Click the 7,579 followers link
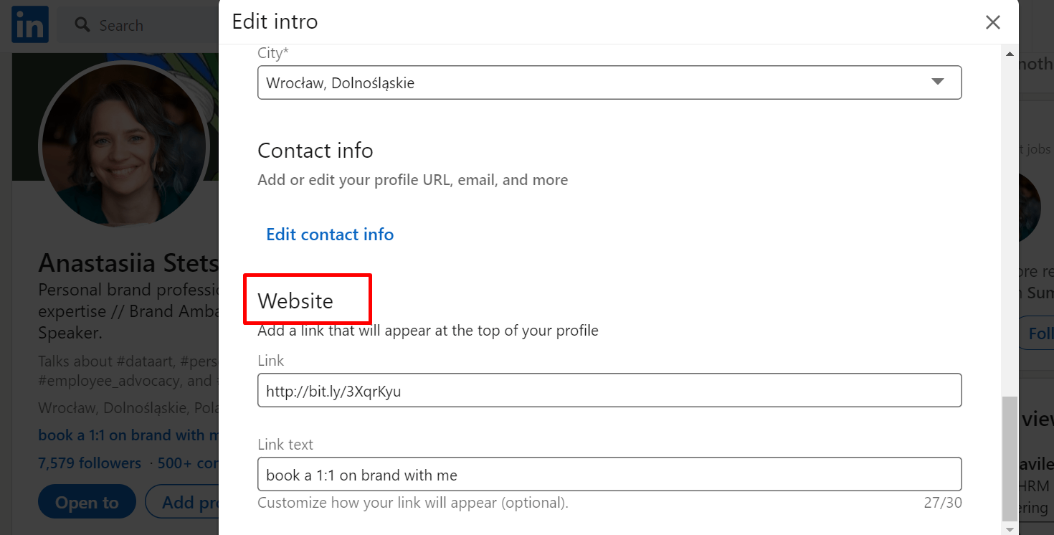Image resolution: width=1054 pixels, height=535 pixels. 89,463
